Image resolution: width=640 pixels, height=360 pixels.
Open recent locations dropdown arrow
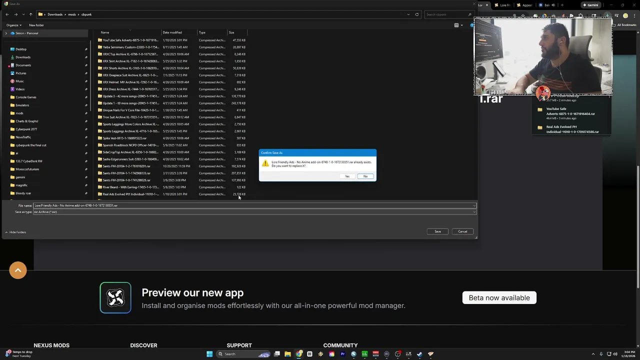23,14
